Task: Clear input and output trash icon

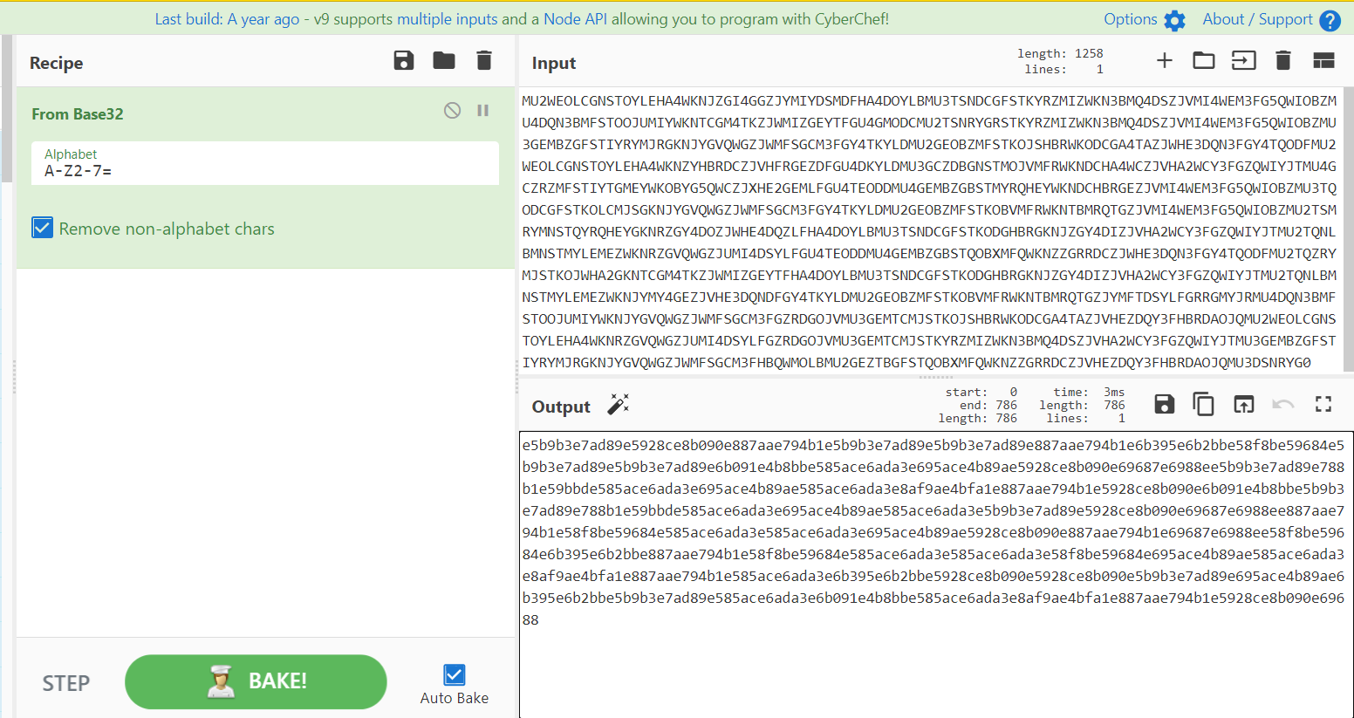Action: (1282, 60)
